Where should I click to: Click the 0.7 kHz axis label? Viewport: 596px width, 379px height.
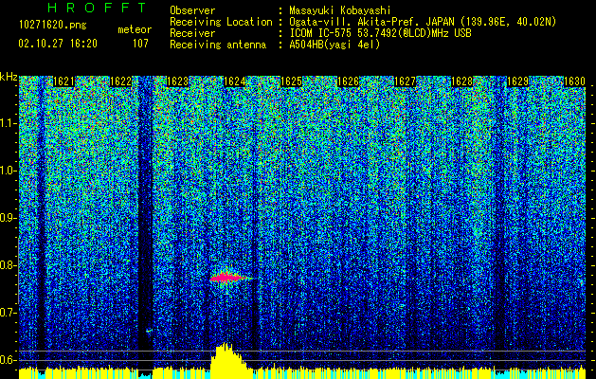(9, 313)
